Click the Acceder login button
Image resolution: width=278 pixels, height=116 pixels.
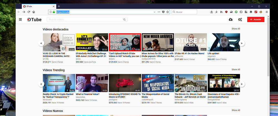pyautogui.click(x=256, y=20)
